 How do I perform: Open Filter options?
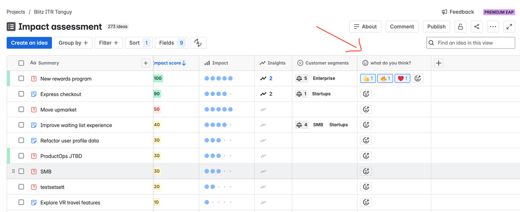[108, 43]
